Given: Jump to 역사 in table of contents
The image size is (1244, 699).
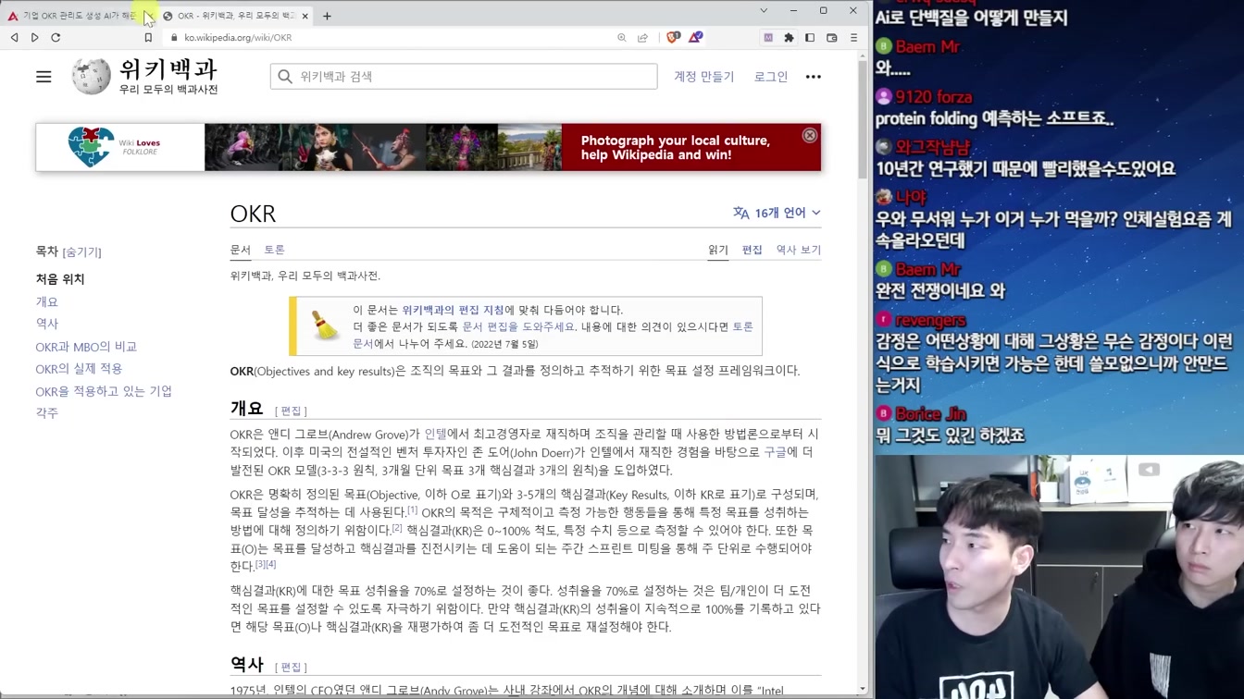Looking at the screenshot, I should pos(47,324).
